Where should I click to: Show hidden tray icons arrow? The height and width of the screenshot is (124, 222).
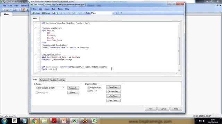pos(196,121)
